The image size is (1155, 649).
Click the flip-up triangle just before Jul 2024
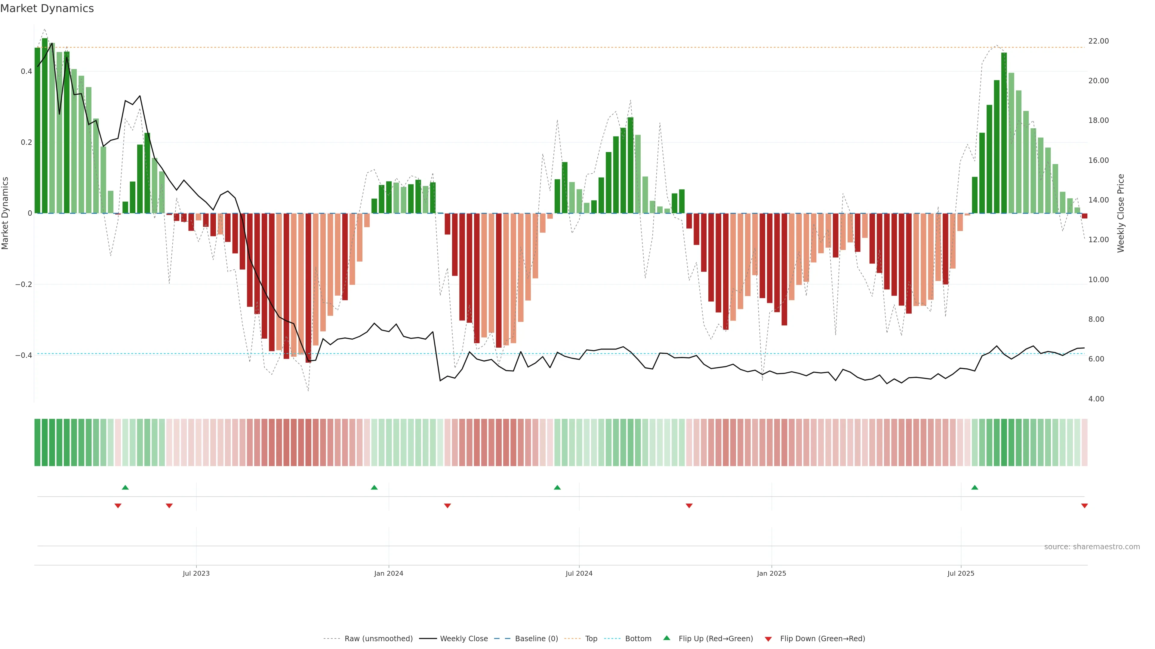point(557,487)
